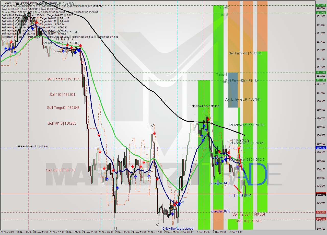Click the green 'Target2' label
327x235 pixels.
[223, 7]
